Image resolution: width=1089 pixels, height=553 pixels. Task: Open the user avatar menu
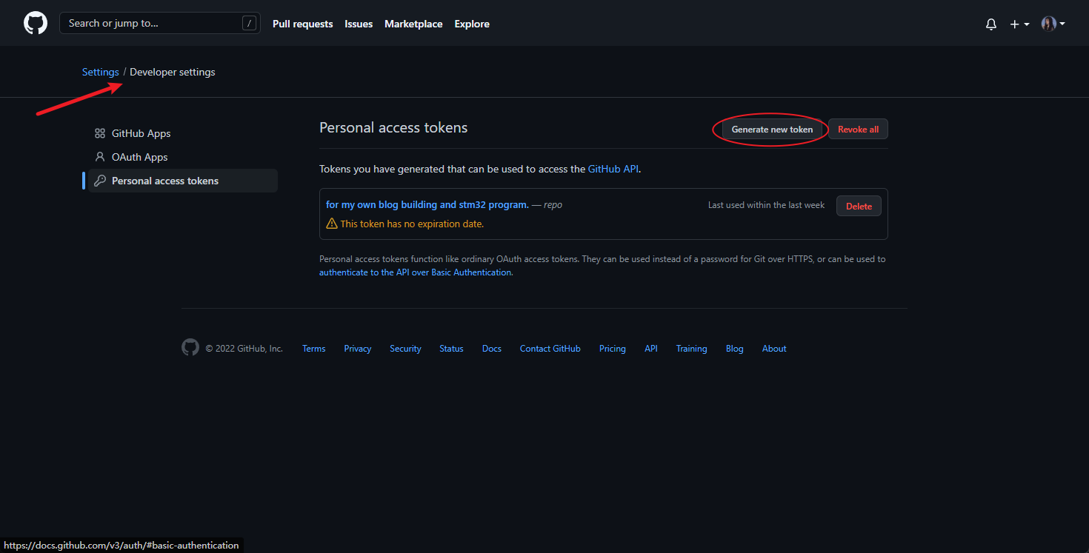[x=1053, y=24]
